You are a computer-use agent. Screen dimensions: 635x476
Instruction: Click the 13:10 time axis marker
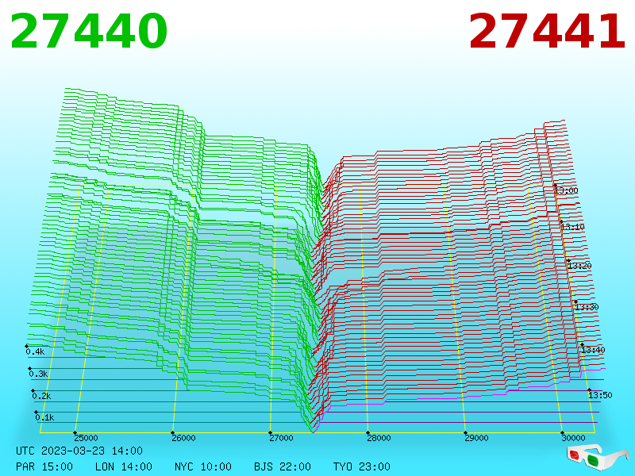pos(572,227)
